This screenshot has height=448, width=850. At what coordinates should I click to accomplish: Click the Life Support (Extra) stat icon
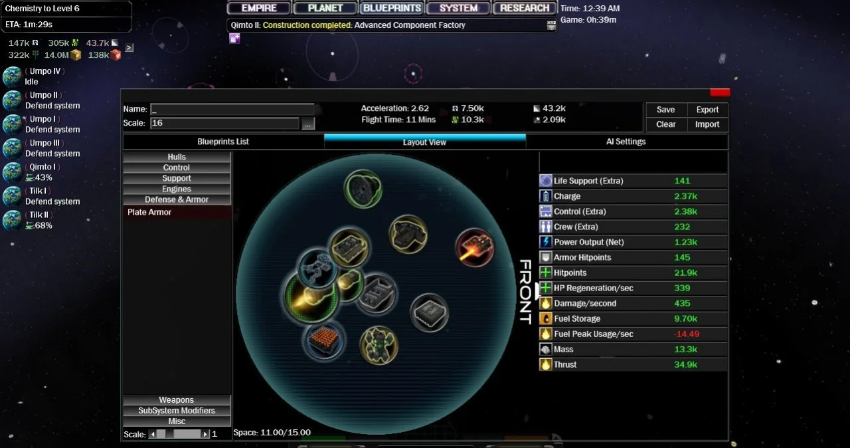[546, 181]
